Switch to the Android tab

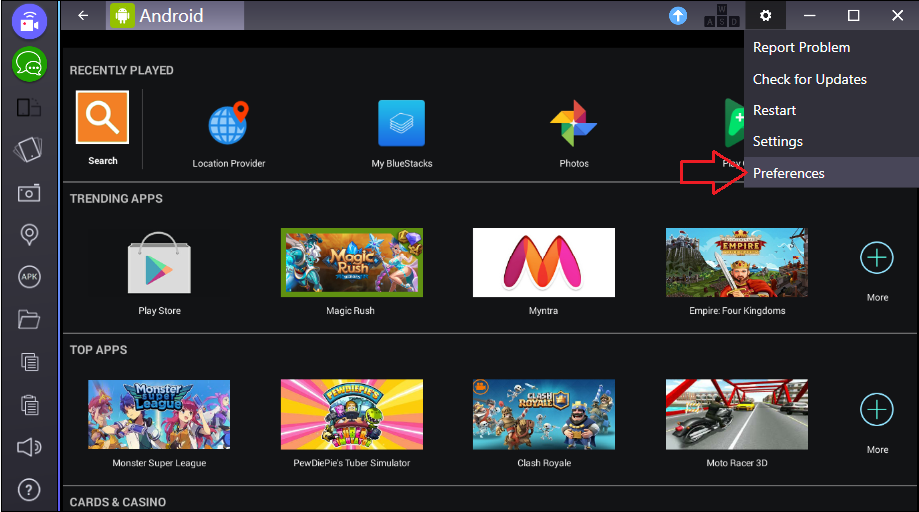click(x=172, y=16)
